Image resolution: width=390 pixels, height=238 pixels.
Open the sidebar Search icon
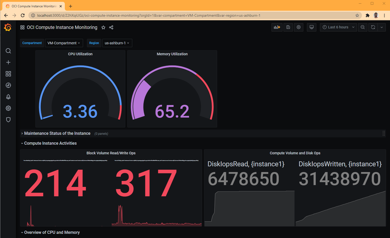[x=8, y=51]
